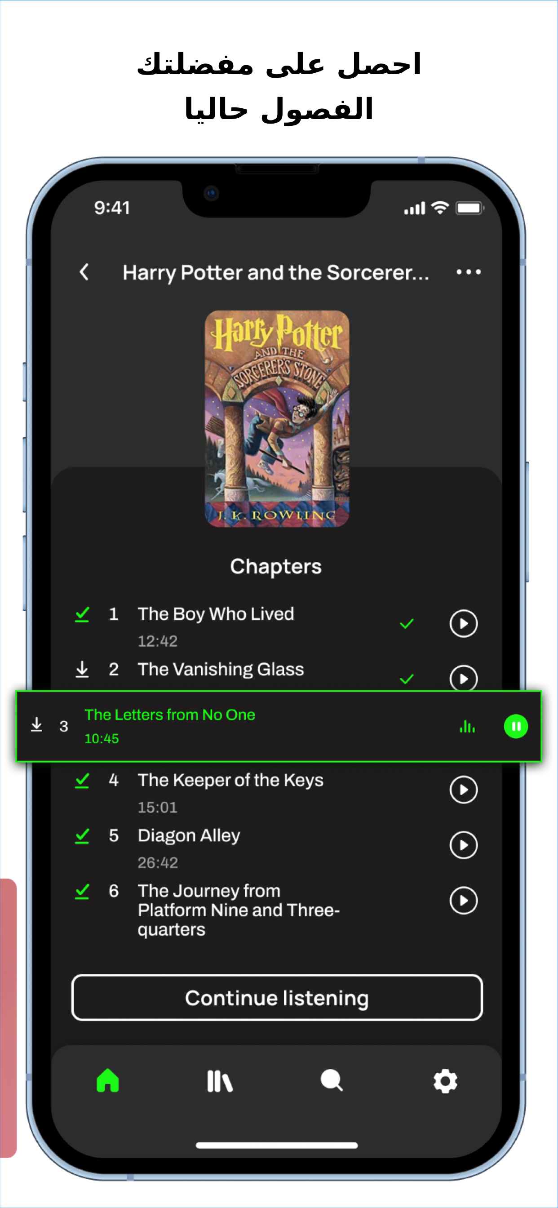Tap the Continue listening button
Image resolution: width=558 pixels, height=1208 pixels.
pyautogui.click(x=277, y=997)
